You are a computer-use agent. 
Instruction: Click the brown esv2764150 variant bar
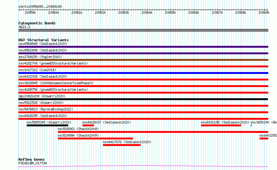(143, 60)
